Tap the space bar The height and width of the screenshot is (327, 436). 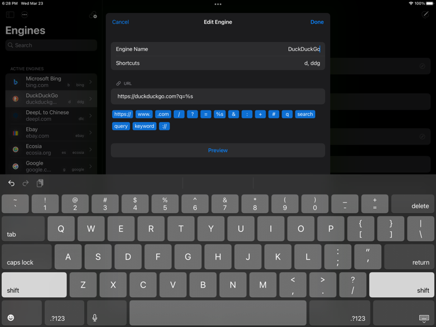coord(218,313)
